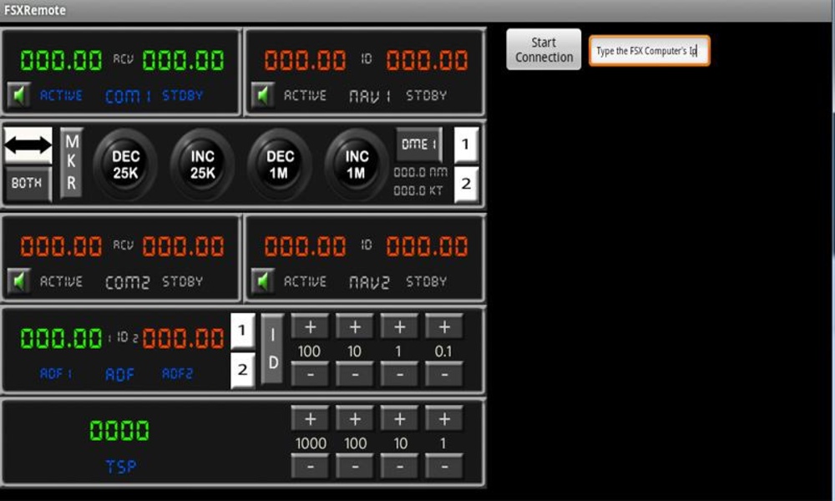Decrease ADF frequency by 10
The image size is (835, 501).
click(355, 374)
